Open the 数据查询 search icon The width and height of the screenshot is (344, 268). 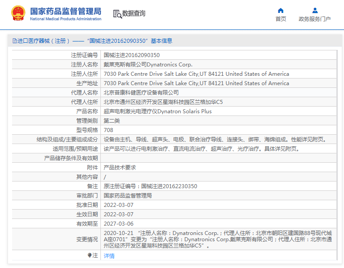(117, 14)
